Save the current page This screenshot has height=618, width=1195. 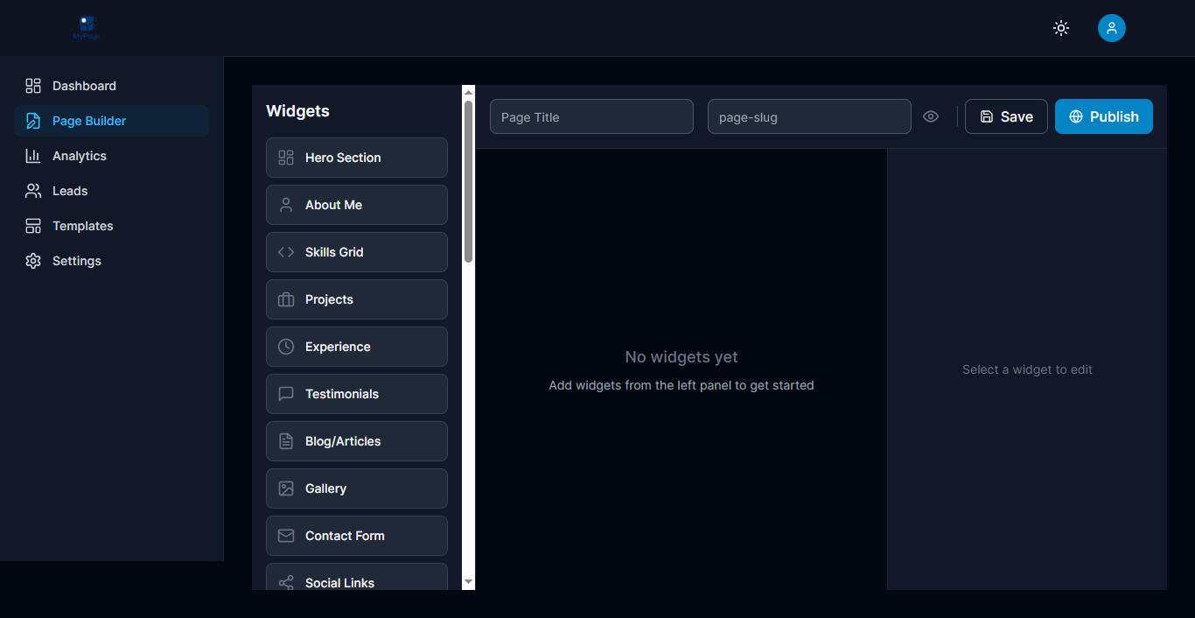pos(1006,116)
